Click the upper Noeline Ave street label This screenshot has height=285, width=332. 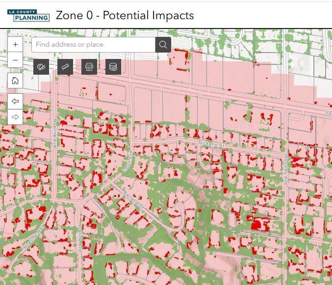(x=55, y=133)
